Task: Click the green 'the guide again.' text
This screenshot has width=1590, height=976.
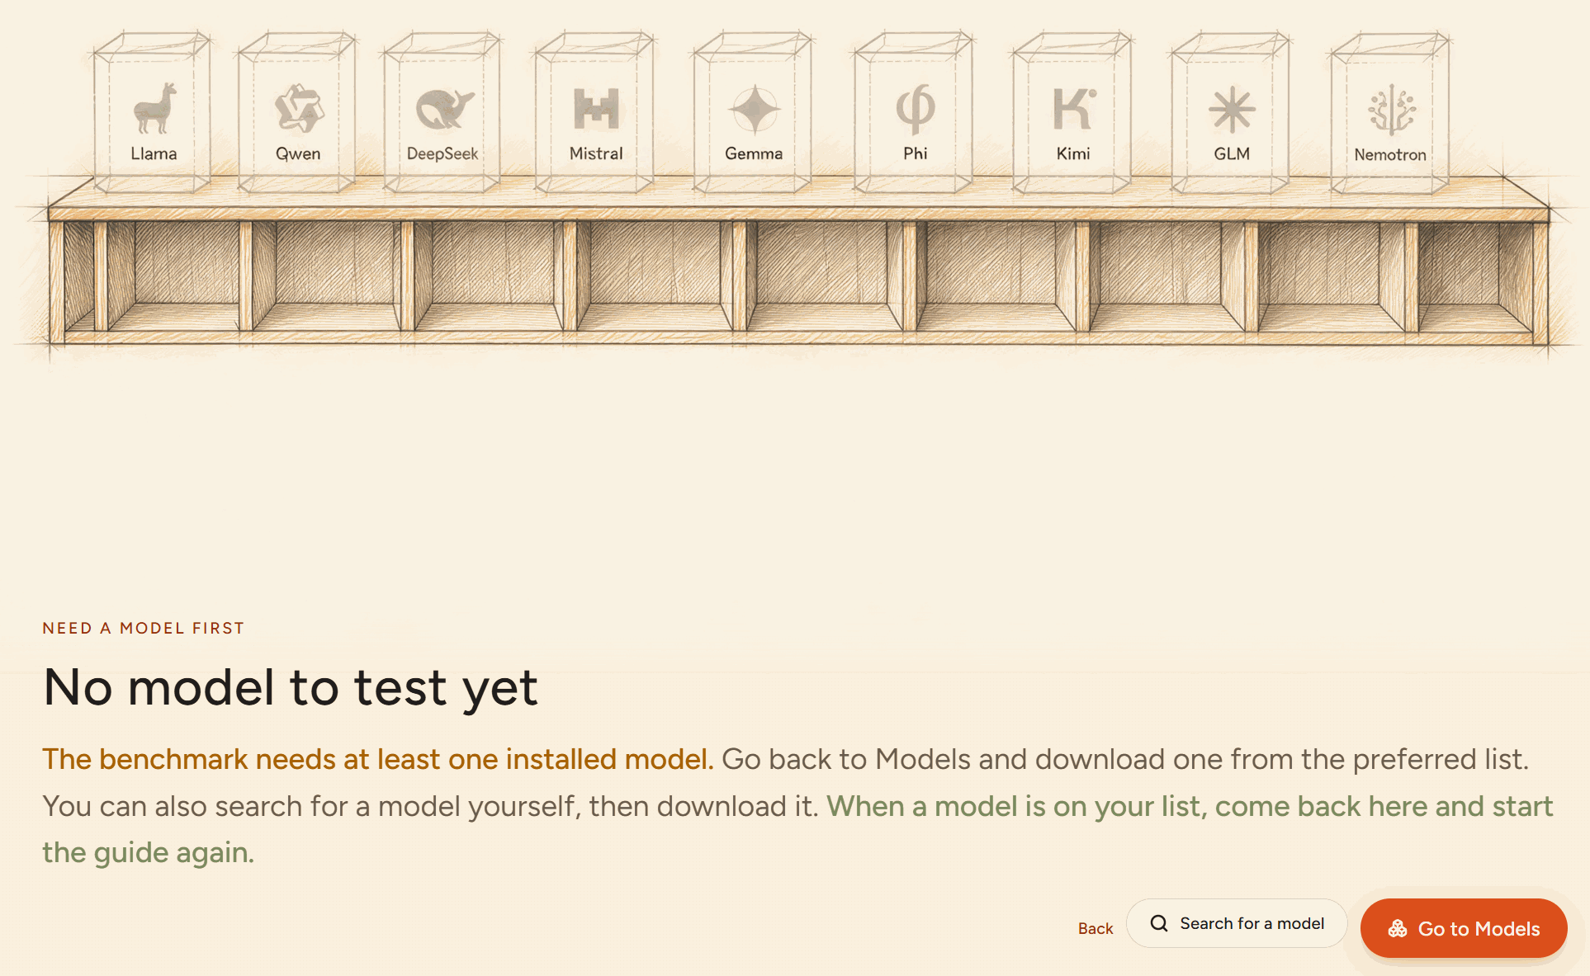Action: pyautogui.click(x=149, y=852)
